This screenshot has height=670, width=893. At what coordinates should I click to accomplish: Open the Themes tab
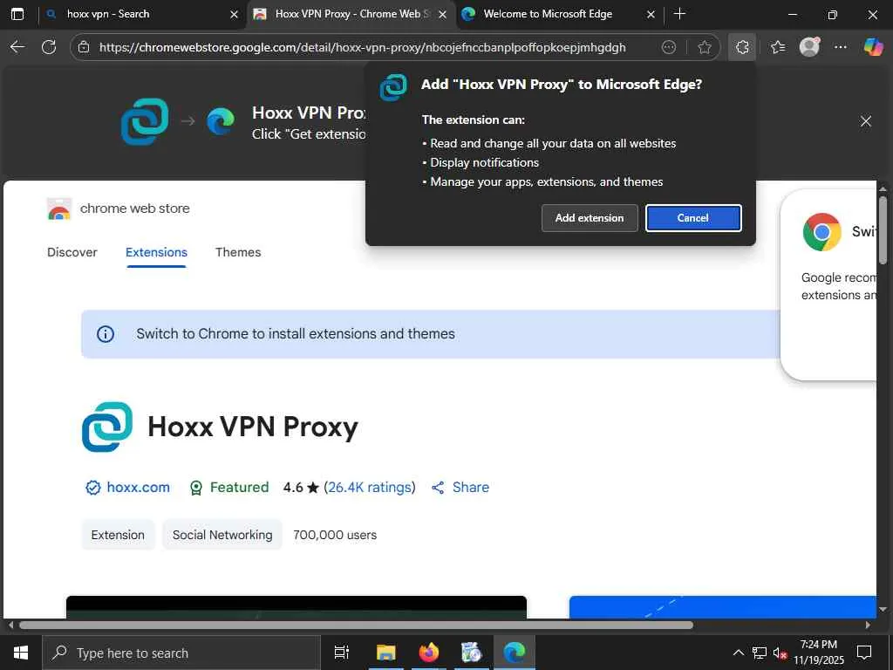(x=238, y=252)
